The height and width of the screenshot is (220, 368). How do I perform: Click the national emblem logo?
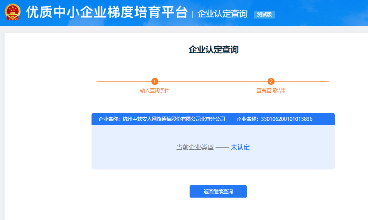pos(14,13)
